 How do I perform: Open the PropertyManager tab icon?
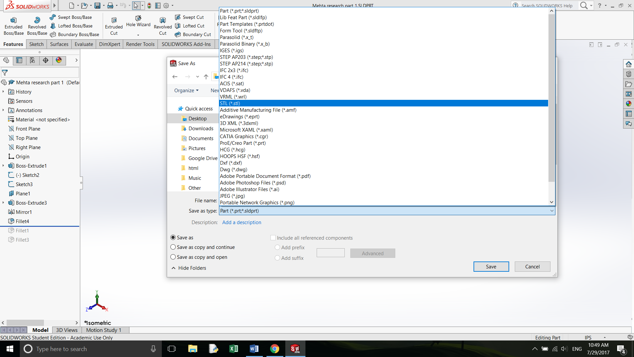click(x=19, y=60)
